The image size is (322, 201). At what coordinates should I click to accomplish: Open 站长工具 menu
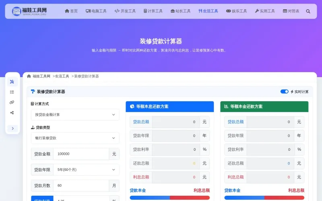[x=180, y=11]
